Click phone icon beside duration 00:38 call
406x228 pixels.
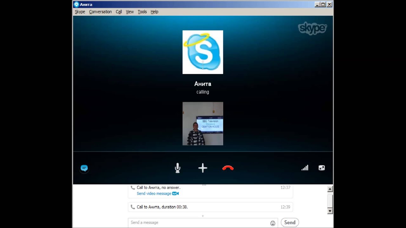click(x=133, y=207)
